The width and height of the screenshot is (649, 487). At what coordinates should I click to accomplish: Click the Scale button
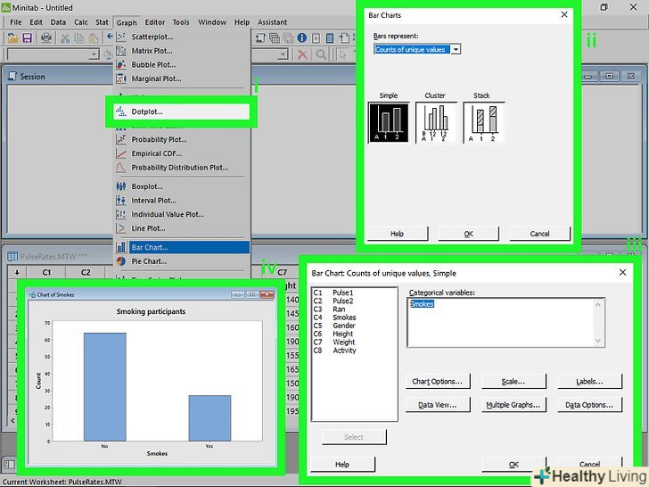[x=513, y=382]
